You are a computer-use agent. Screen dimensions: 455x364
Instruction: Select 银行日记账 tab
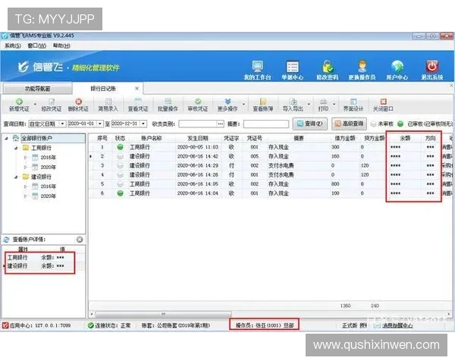pyautogui.click(x=103, y=89)
